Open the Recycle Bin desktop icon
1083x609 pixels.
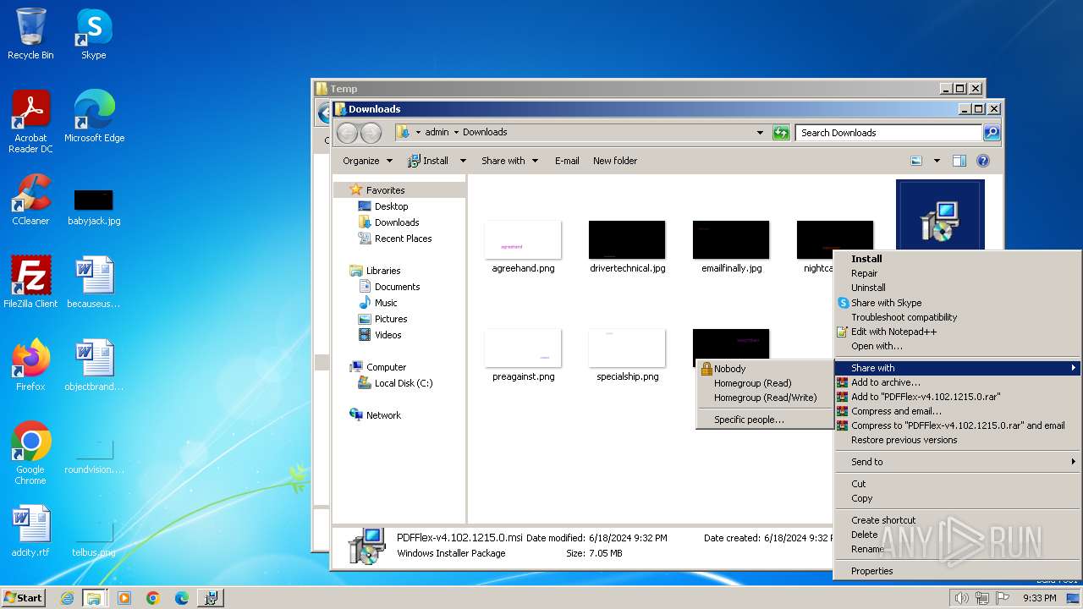pyautogui.click(x=30, y=34)
